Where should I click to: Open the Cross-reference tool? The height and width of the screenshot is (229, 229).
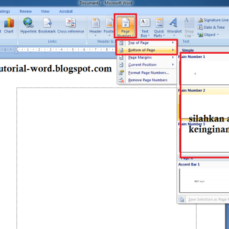coord(71,26)
